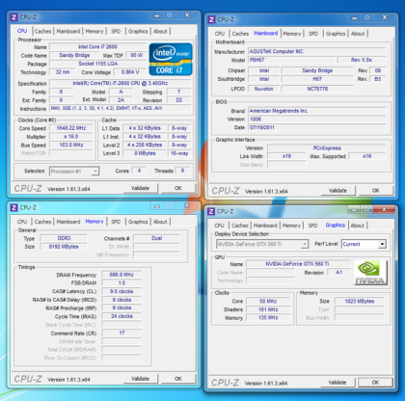This screenshot has height=401, width=405.
Task: Click the Southbridge model value H67
Action: coord(317,79)
